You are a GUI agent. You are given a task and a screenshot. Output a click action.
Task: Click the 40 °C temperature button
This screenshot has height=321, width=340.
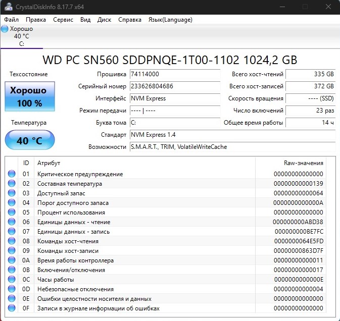[29, 140]
